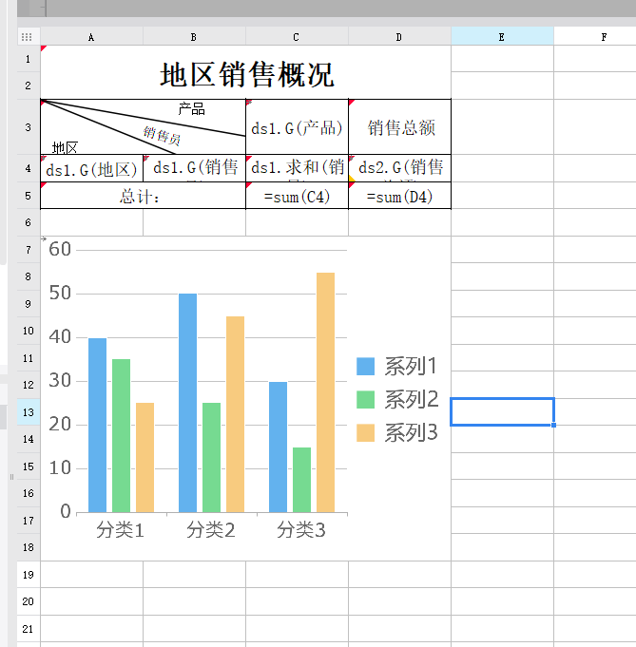Click the blue bar of 分类1
This screenshot has height=647, width=636.
click(98, 425)
